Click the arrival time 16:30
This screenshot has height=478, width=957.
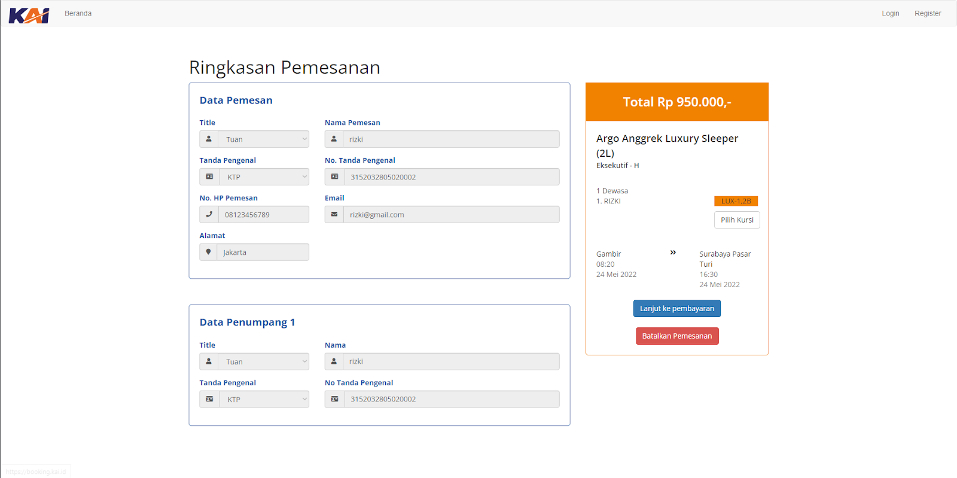coord(709,274)
